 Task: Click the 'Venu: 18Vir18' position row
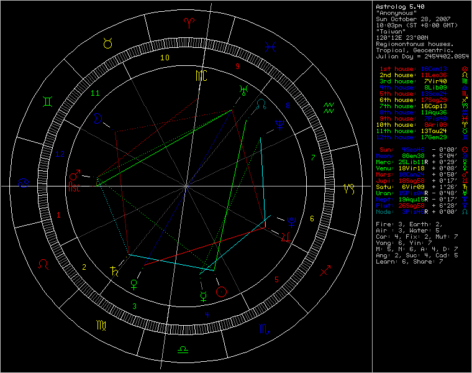pyautogui.click(x=417, y=168)
